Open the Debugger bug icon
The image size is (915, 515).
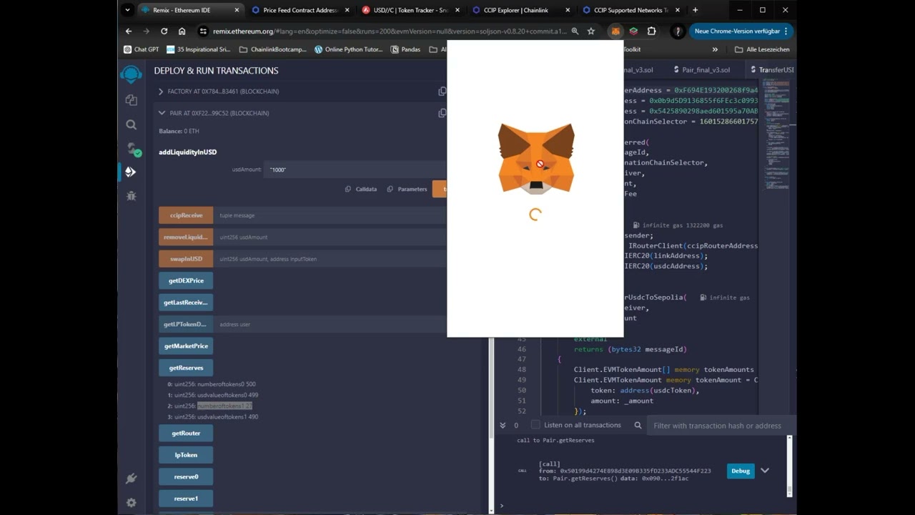(x=131, y=195)
